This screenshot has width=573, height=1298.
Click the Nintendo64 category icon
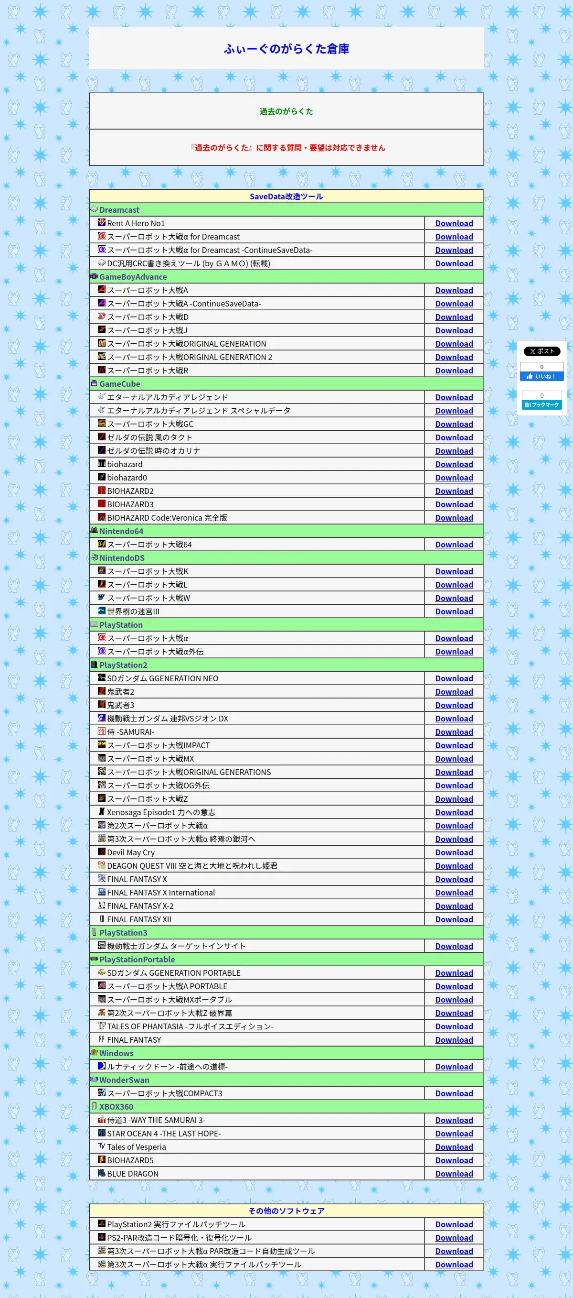94,530
